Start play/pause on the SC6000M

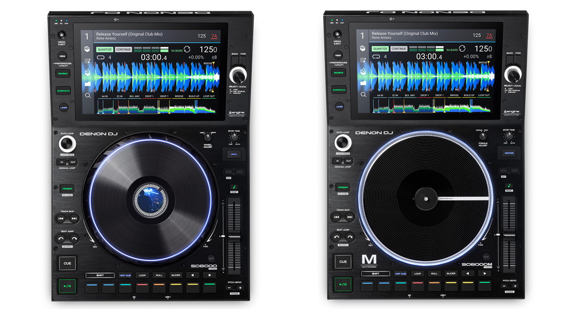click(x=343, y=284)
